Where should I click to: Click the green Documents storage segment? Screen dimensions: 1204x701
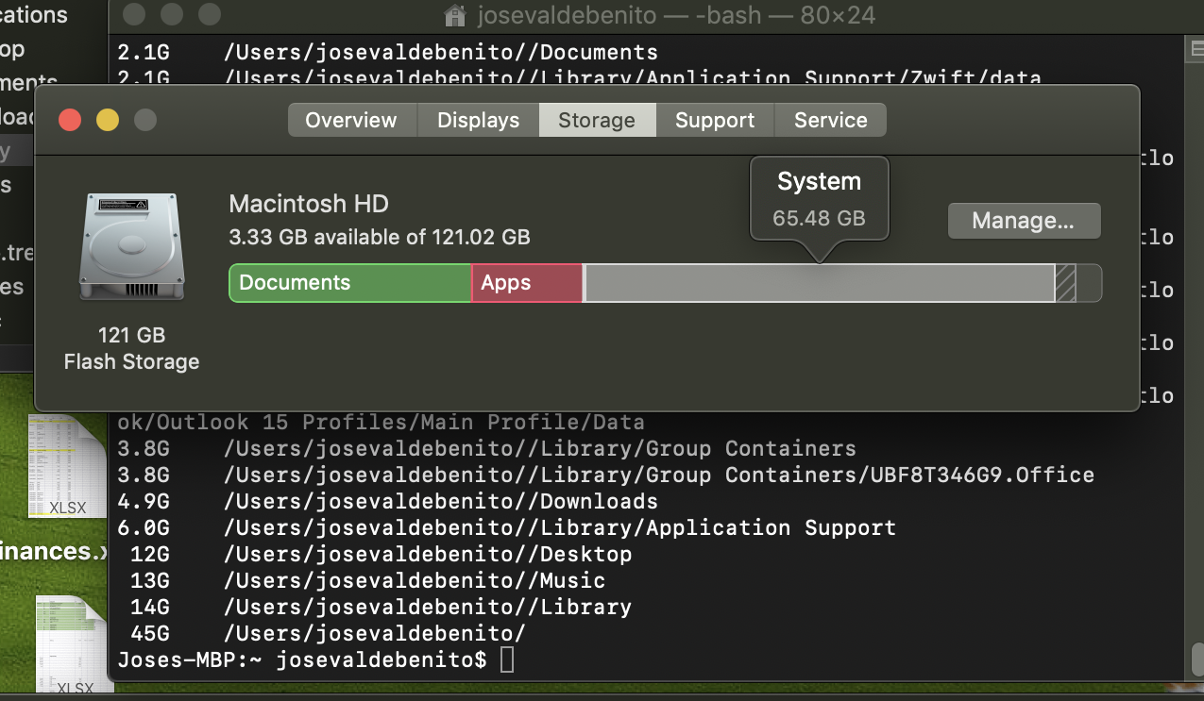point(350,283)
